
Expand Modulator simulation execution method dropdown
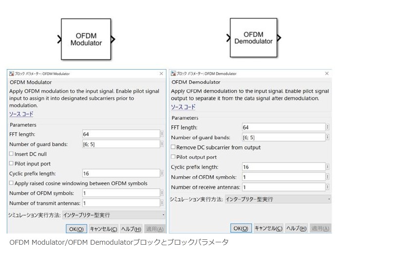pyautogui.click(x=113, y=215)
